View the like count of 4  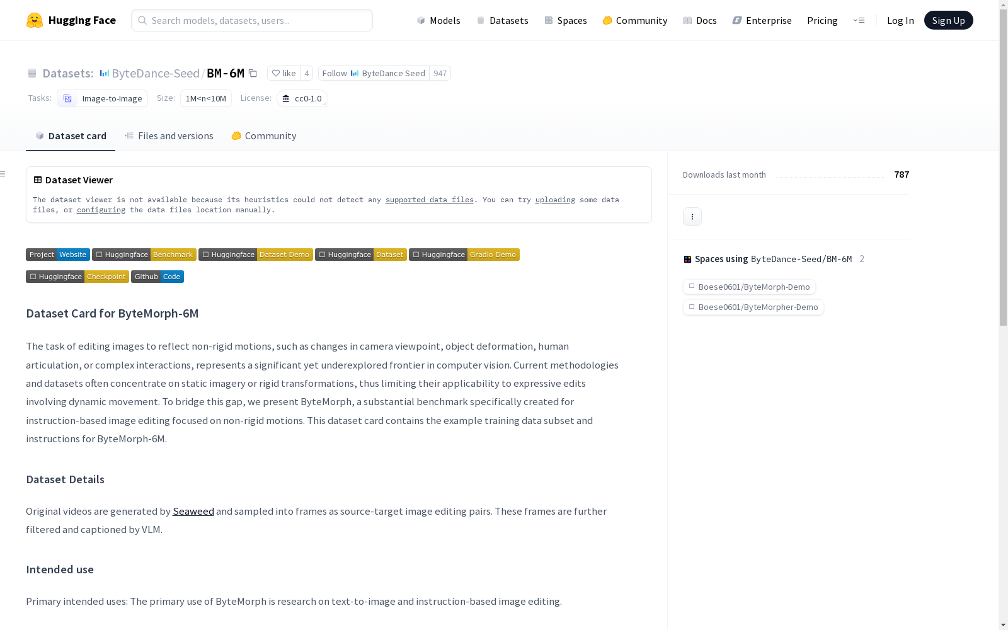pos(307,73)
